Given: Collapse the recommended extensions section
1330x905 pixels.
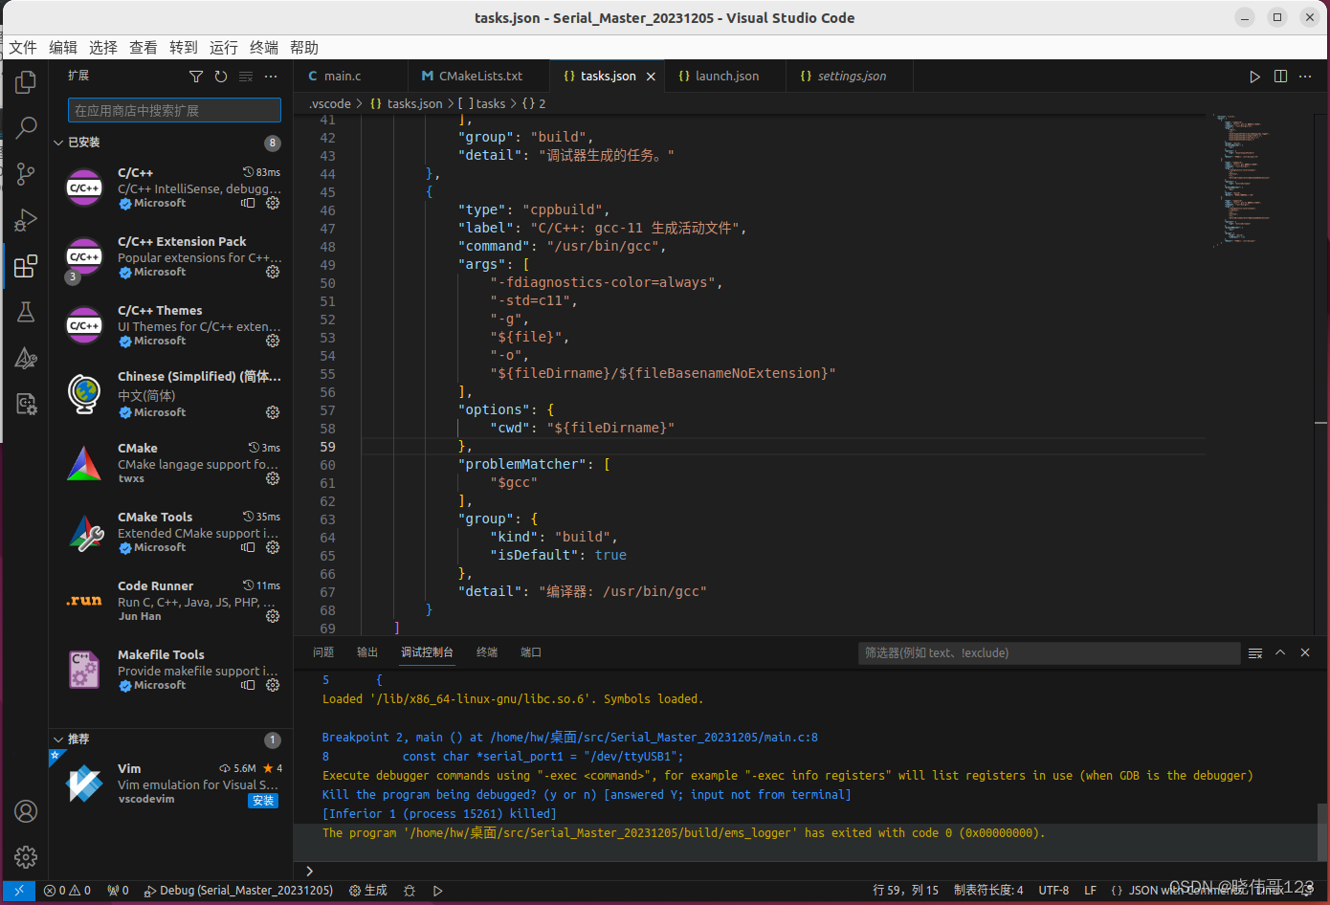Looking at the screenshot, I should pyautogui.click(x=59, y=739).
